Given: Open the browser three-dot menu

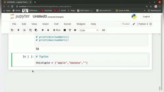Looking at the screenshot, I should pos(160,6).
